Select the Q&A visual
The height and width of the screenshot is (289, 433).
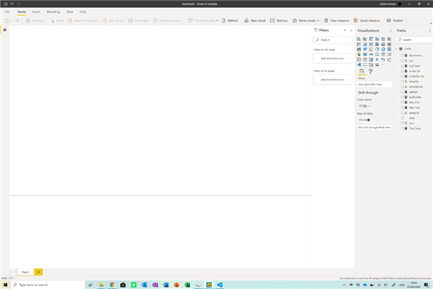coord(364,64)
